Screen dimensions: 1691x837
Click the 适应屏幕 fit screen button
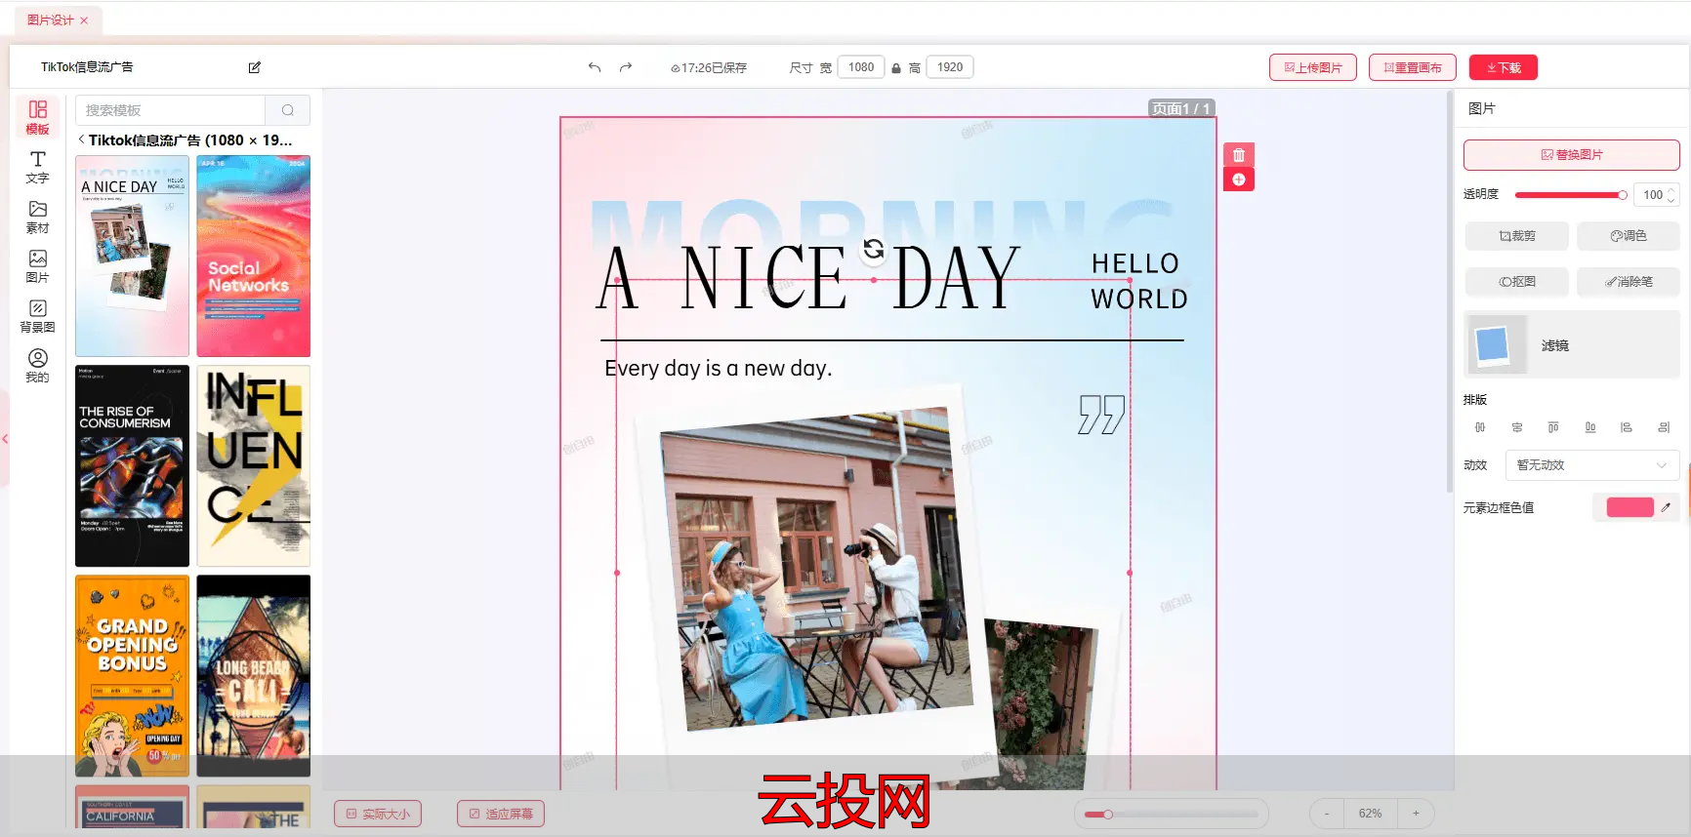coord(501,814)
